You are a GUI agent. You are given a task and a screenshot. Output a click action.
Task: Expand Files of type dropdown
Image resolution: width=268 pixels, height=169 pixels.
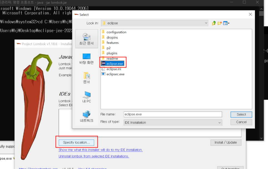tap(219, 123)
